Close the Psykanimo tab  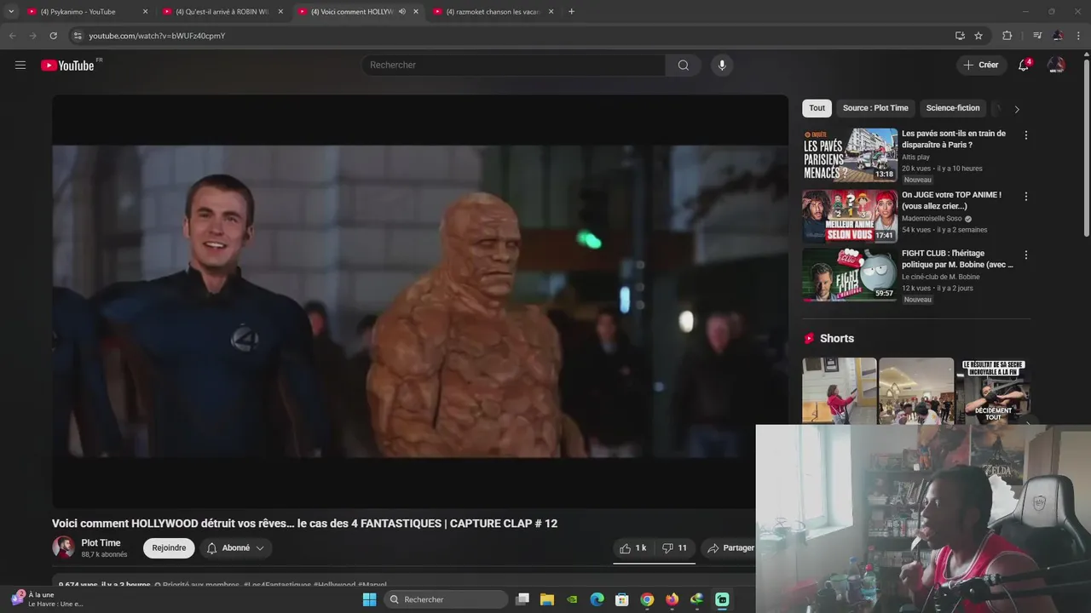(x=145, y=12)
